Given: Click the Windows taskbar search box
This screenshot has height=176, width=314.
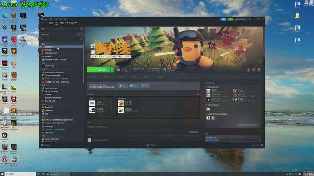Looking at the screenshot, I should (x=20, y=174).
